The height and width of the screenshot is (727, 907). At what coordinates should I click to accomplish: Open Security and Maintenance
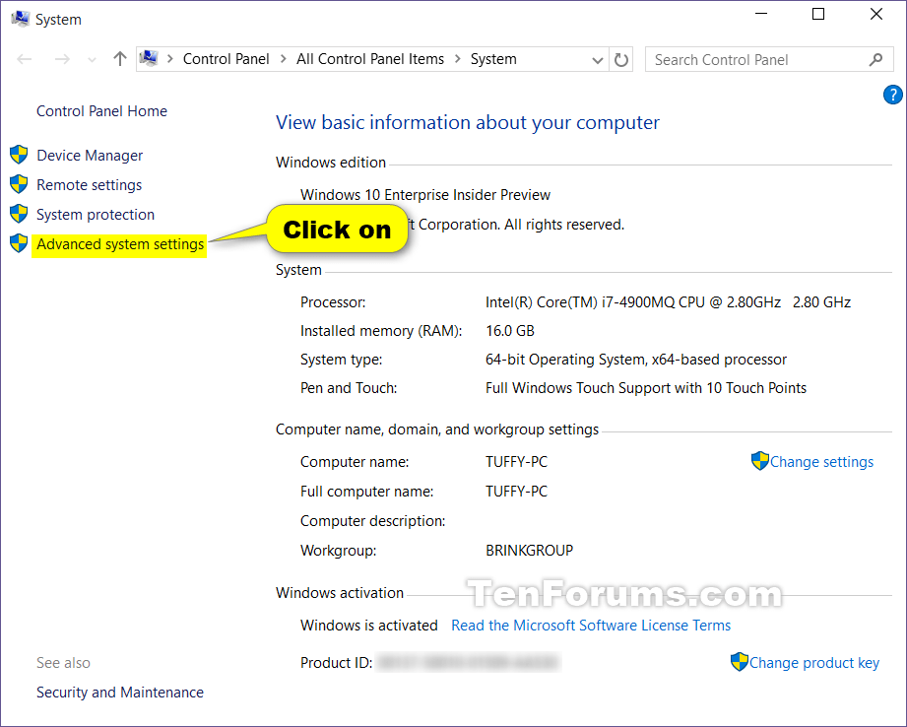(x=119, y=692)
